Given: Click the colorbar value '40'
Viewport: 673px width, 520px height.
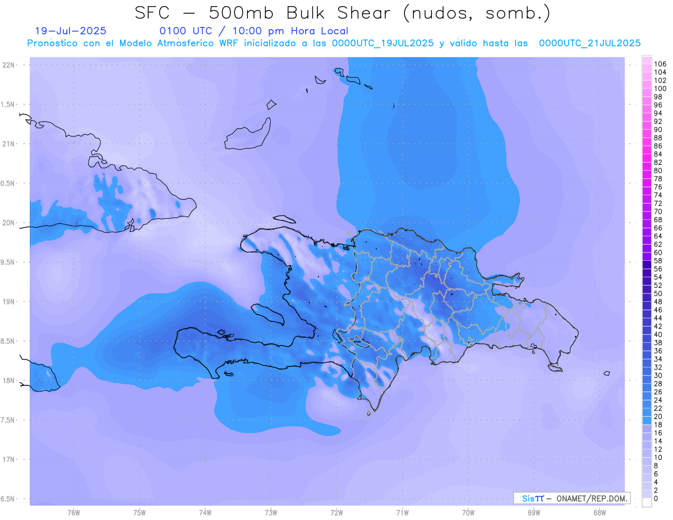Looking at the screenshot, I should pos(658,334).
